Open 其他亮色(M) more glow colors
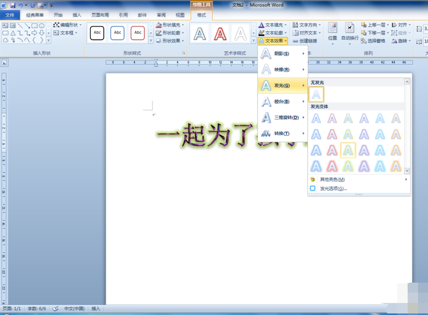 (x=358, y=179)
